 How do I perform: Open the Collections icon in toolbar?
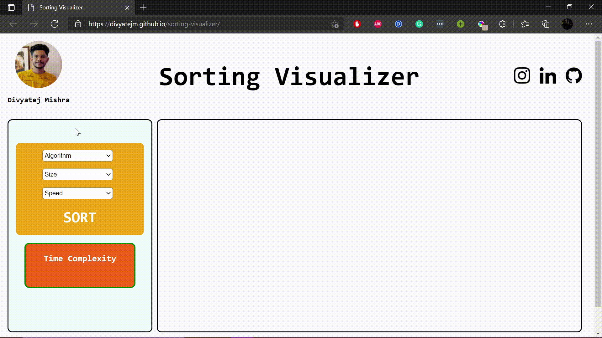click(546, 24)
